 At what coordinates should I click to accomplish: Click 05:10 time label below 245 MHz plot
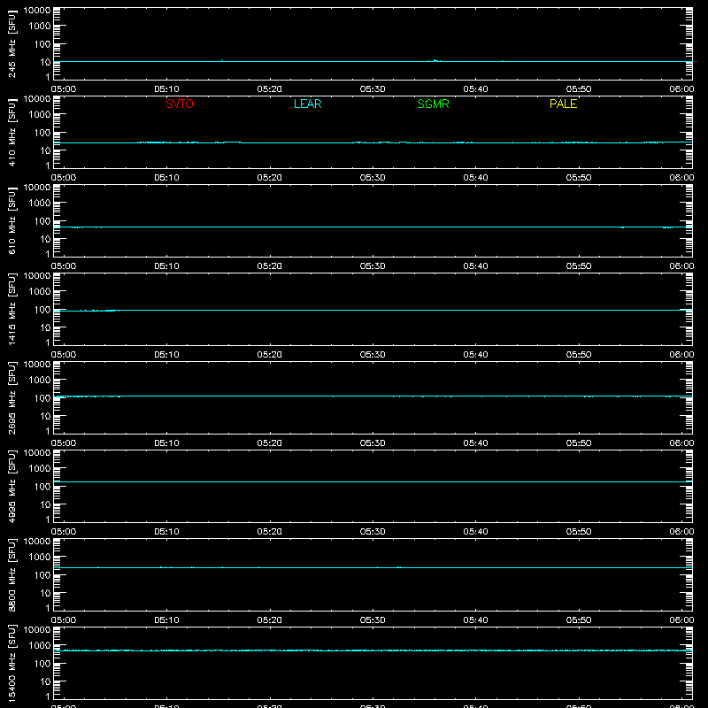pos(166,89)
